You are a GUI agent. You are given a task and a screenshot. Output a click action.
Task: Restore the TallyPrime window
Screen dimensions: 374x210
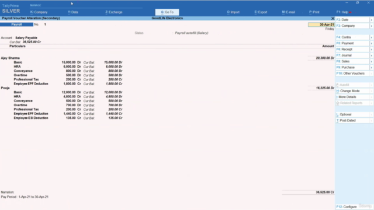(x=357, y=2)
